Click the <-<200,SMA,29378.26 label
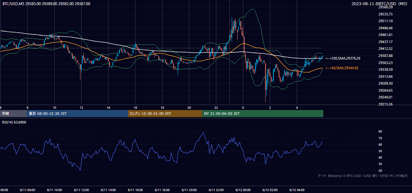Image resolution: width=412 pixels, height=193 pixels. (x=343, y=59)
